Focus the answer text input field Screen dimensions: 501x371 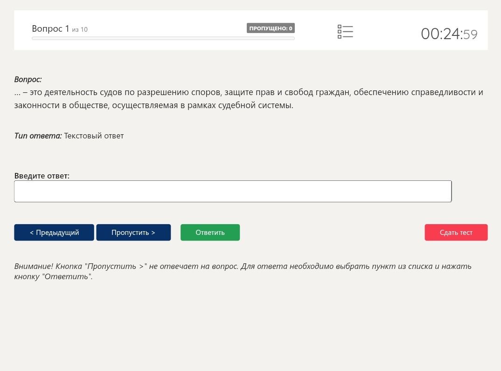pos(233,191)
